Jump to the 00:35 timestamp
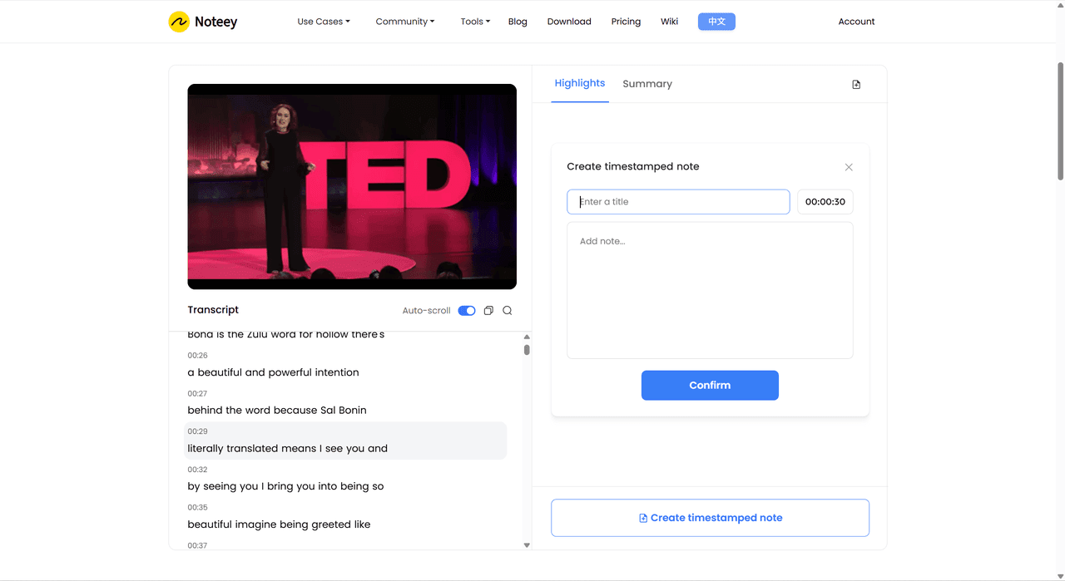The image size is (1065, 581). [x=197, y=507]
